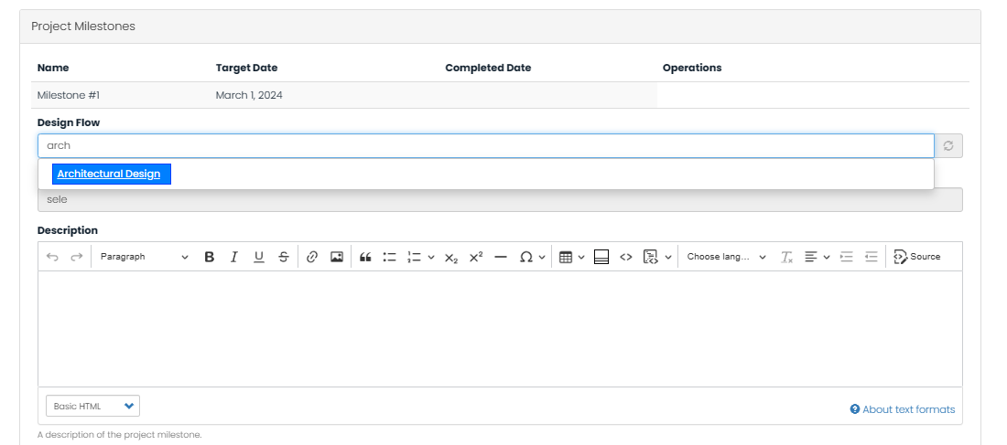
Task: Click inside the Description text area
Action: pos(500,328)
